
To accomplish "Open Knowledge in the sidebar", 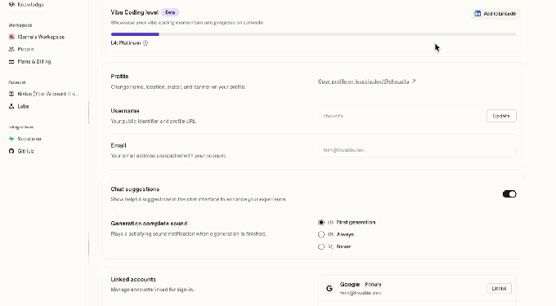I will 27,5.
